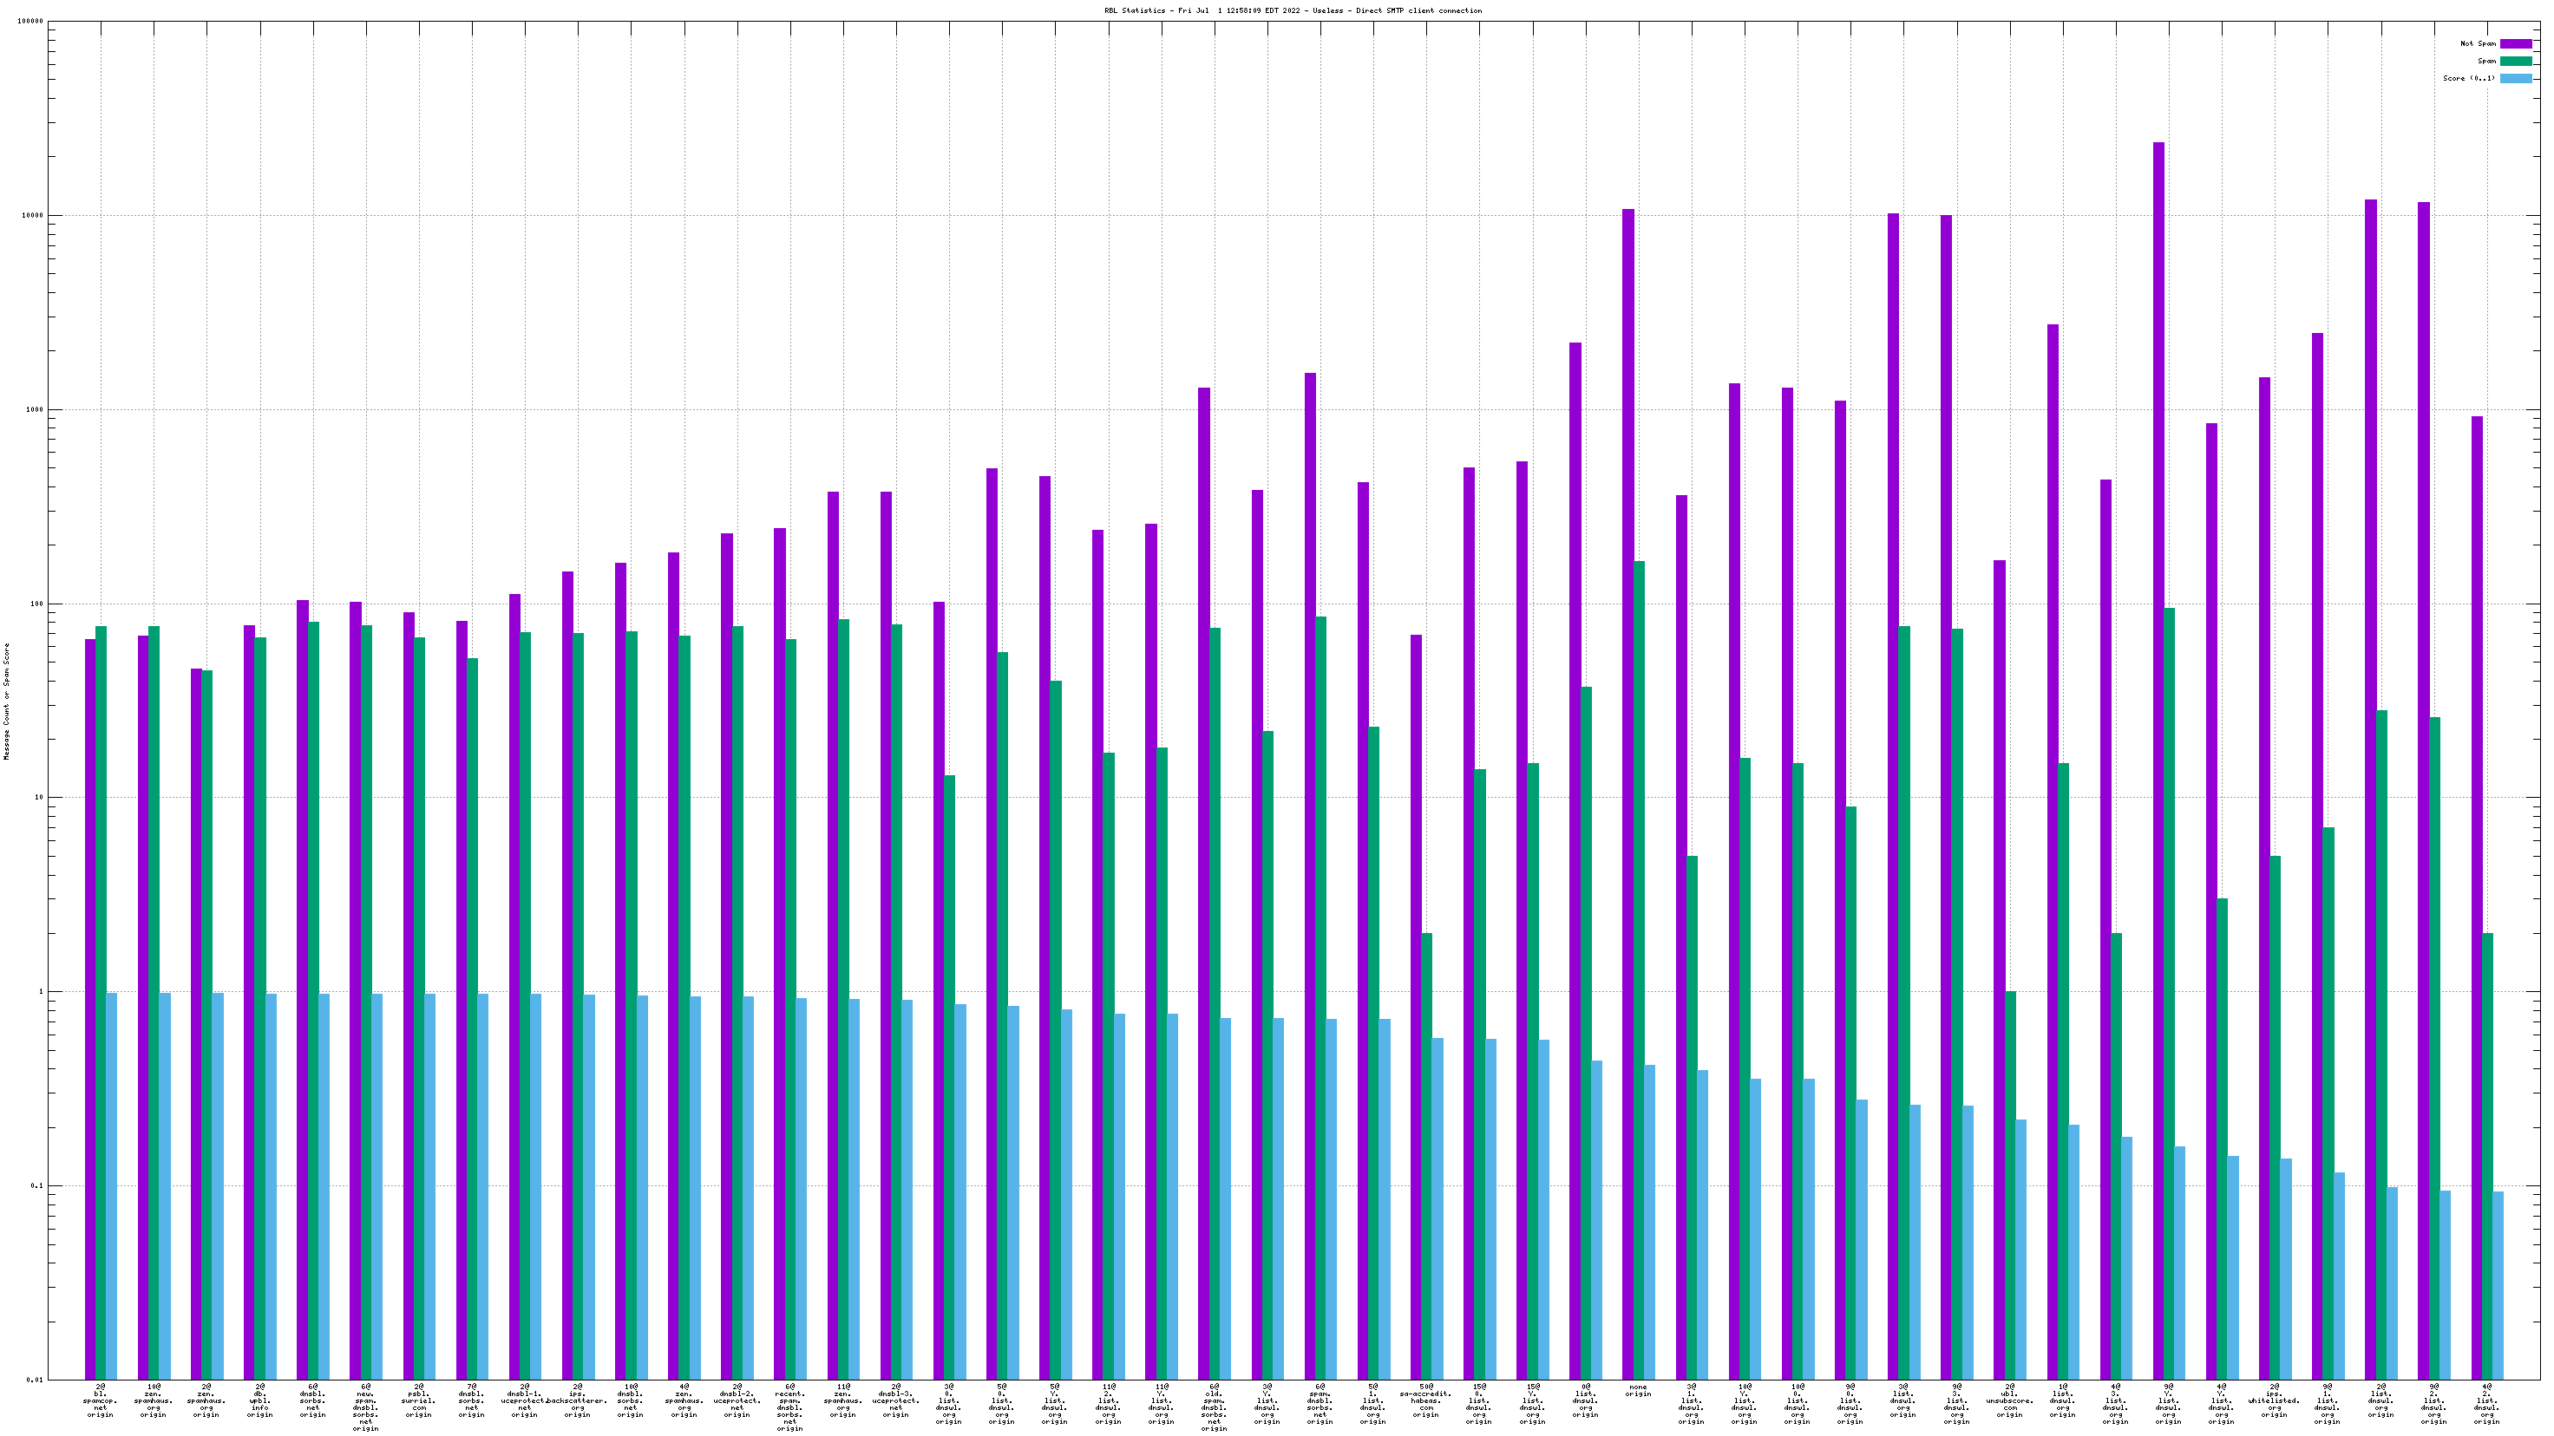Click the 100000 y-axis tick label
Image resolution: width=2554 pixels, height=1436 pixels.
tap(32, 22)
